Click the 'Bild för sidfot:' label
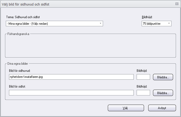The image size is (181, 117). (17, 87)
